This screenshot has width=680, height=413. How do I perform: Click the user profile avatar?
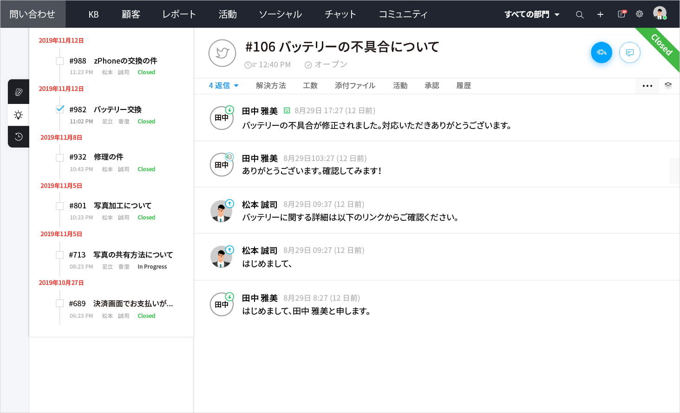(x=659, y=13)
